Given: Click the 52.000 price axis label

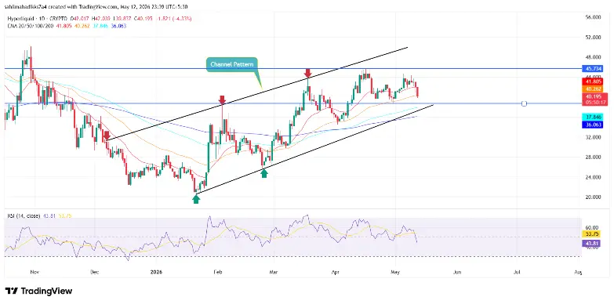Looking at the screenshot, I should click(594, 38).
